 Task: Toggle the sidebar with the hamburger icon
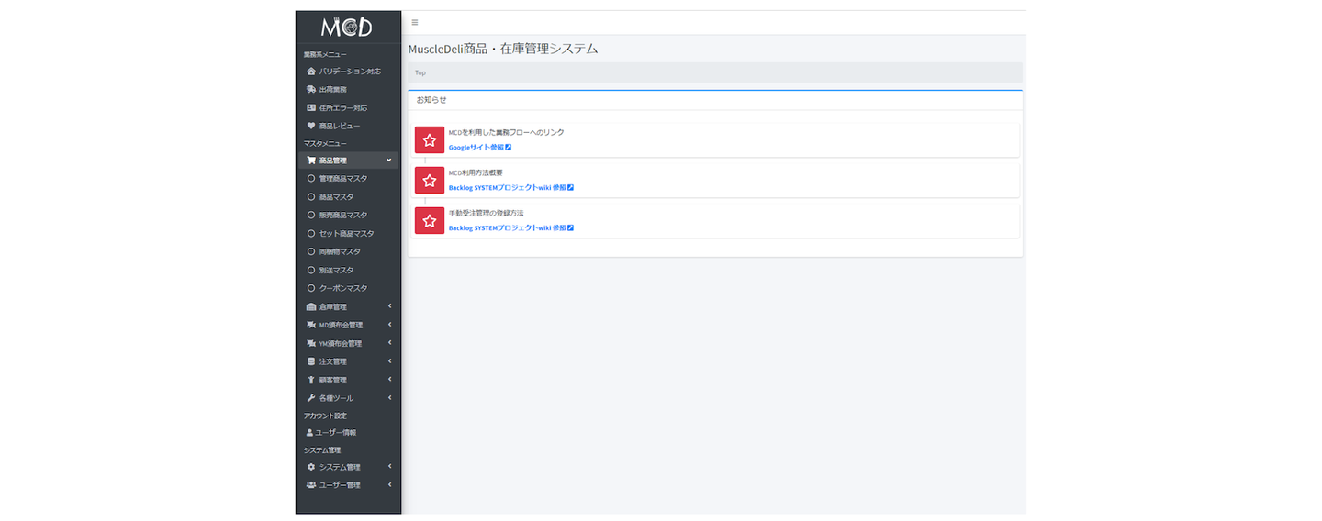coord(415,23)
